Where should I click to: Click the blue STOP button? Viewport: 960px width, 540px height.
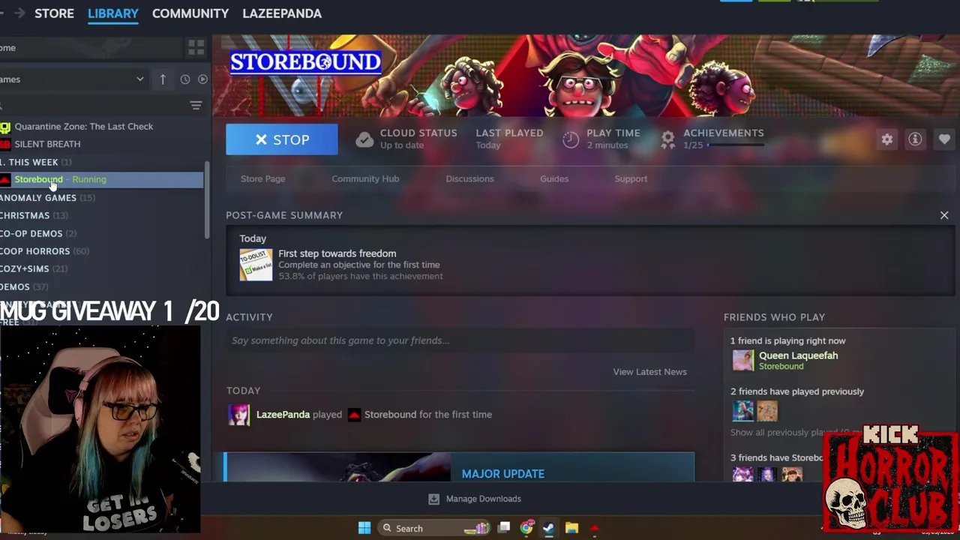click(282, 139)
